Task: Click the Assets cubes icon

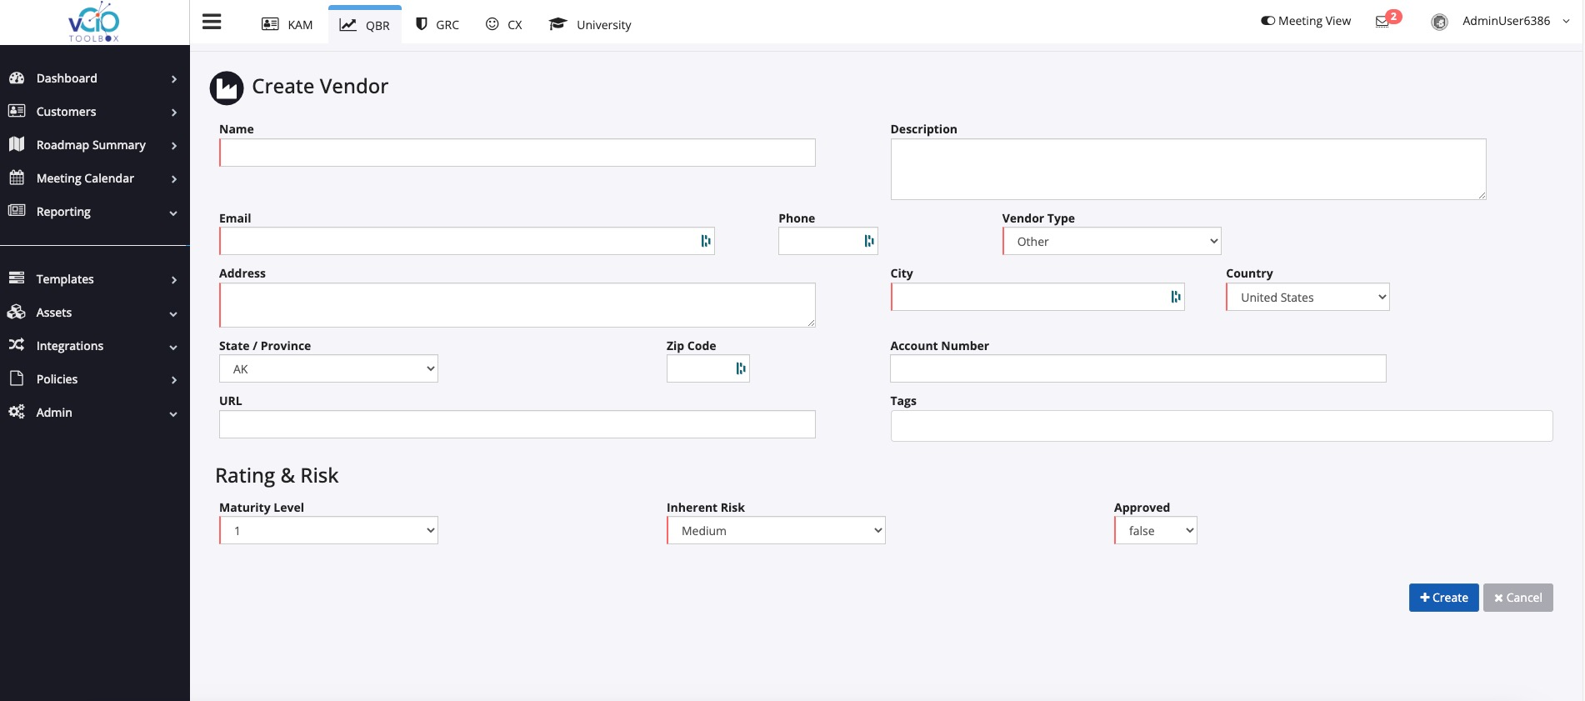Action: click(x=17, y=312)
